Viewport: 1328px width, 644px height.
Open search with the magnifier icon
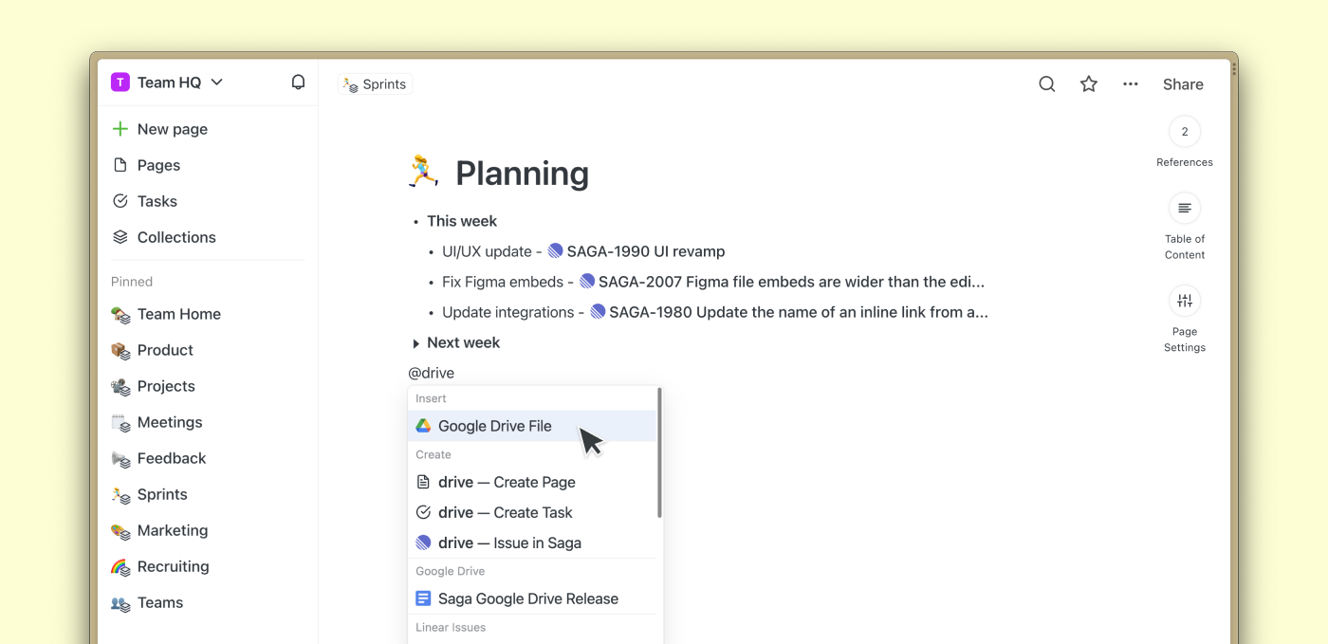coord(1046,84)
